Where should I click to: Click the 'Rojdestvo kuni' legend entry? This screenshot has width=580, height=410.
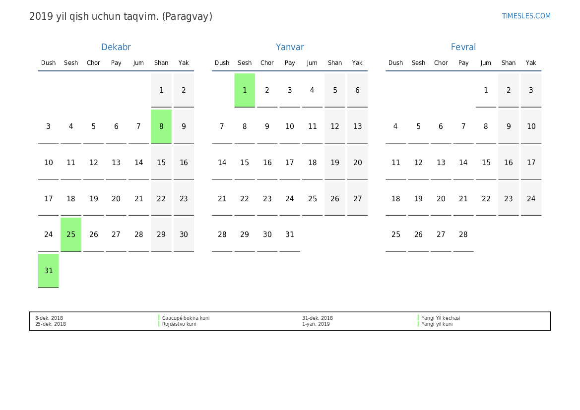(x=179, y=324)
